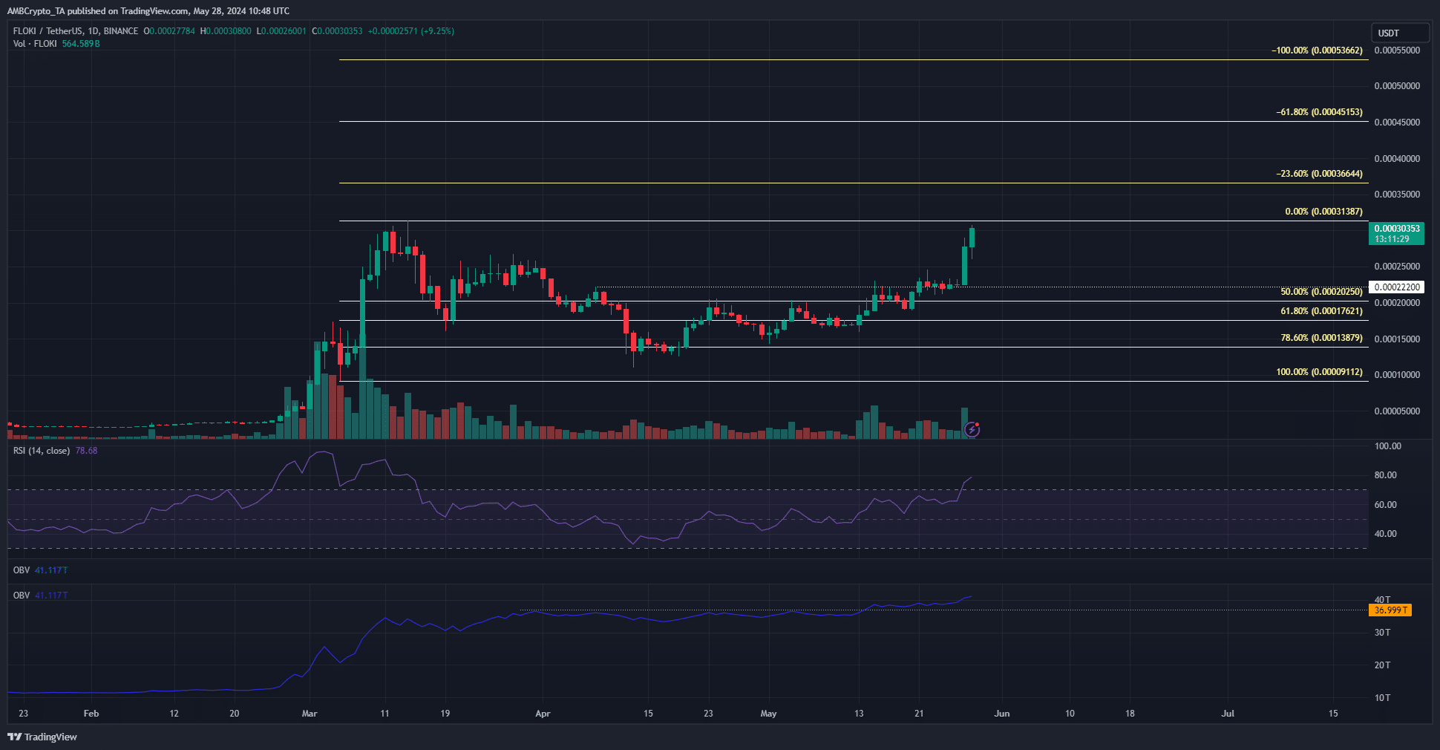The height and width of the screenshot is (750, 1440).
Task: Click the Mar label on the time axis
Action: point(310,714)
